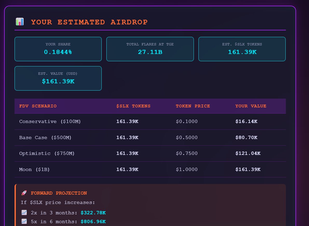This screenshot has width=309, height=226.
Task: Select the Base Case ($500M) row label
Action: tap(45, 138)
